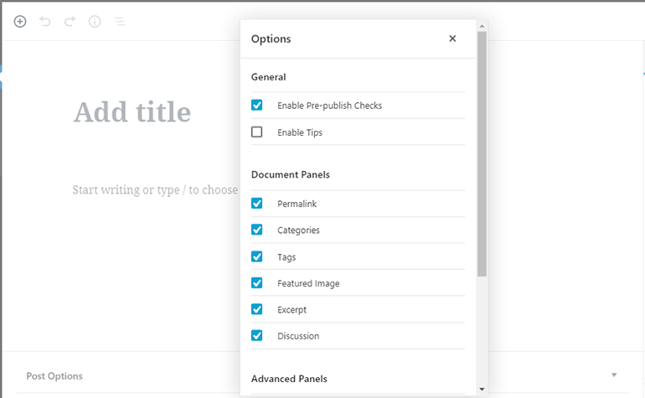Click the Add block plus icon
Screen dimensions: 645x398
pyautogui.click(x=20, y=22)
